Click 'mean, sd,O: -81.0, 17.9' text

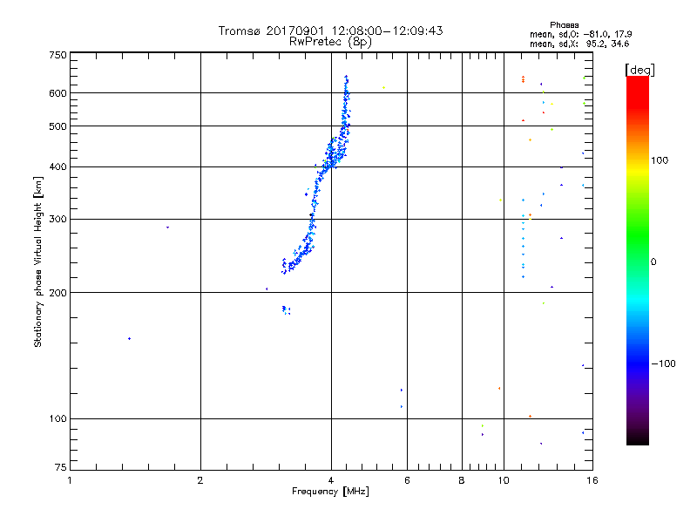[x=580, y=34]
